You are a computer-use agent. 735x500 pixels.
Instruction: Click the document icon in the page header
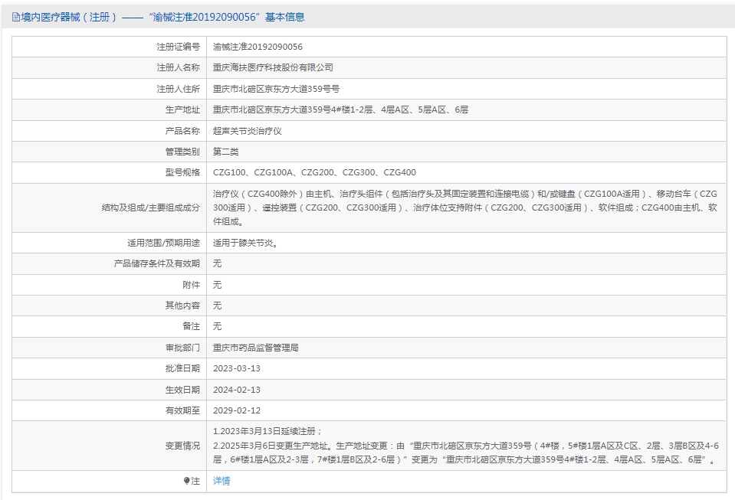tap(15, 17)
